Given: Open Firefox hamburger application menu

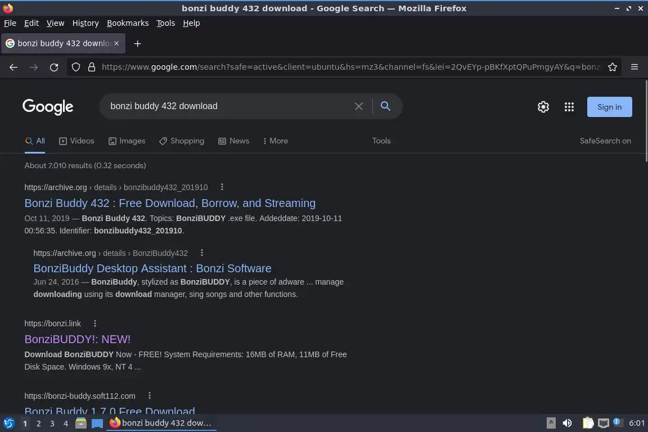Looking at the screenshot, I should [x=634, y=67].
